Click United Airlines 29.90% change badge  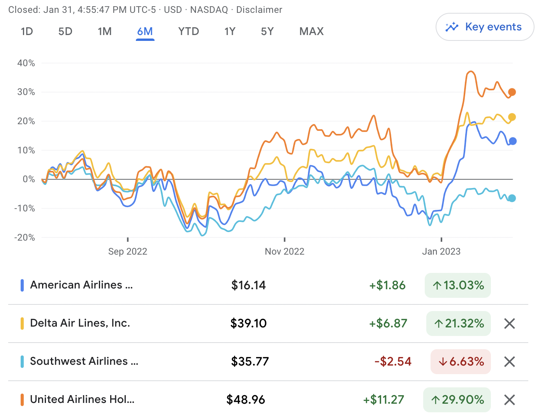[457, 400]
